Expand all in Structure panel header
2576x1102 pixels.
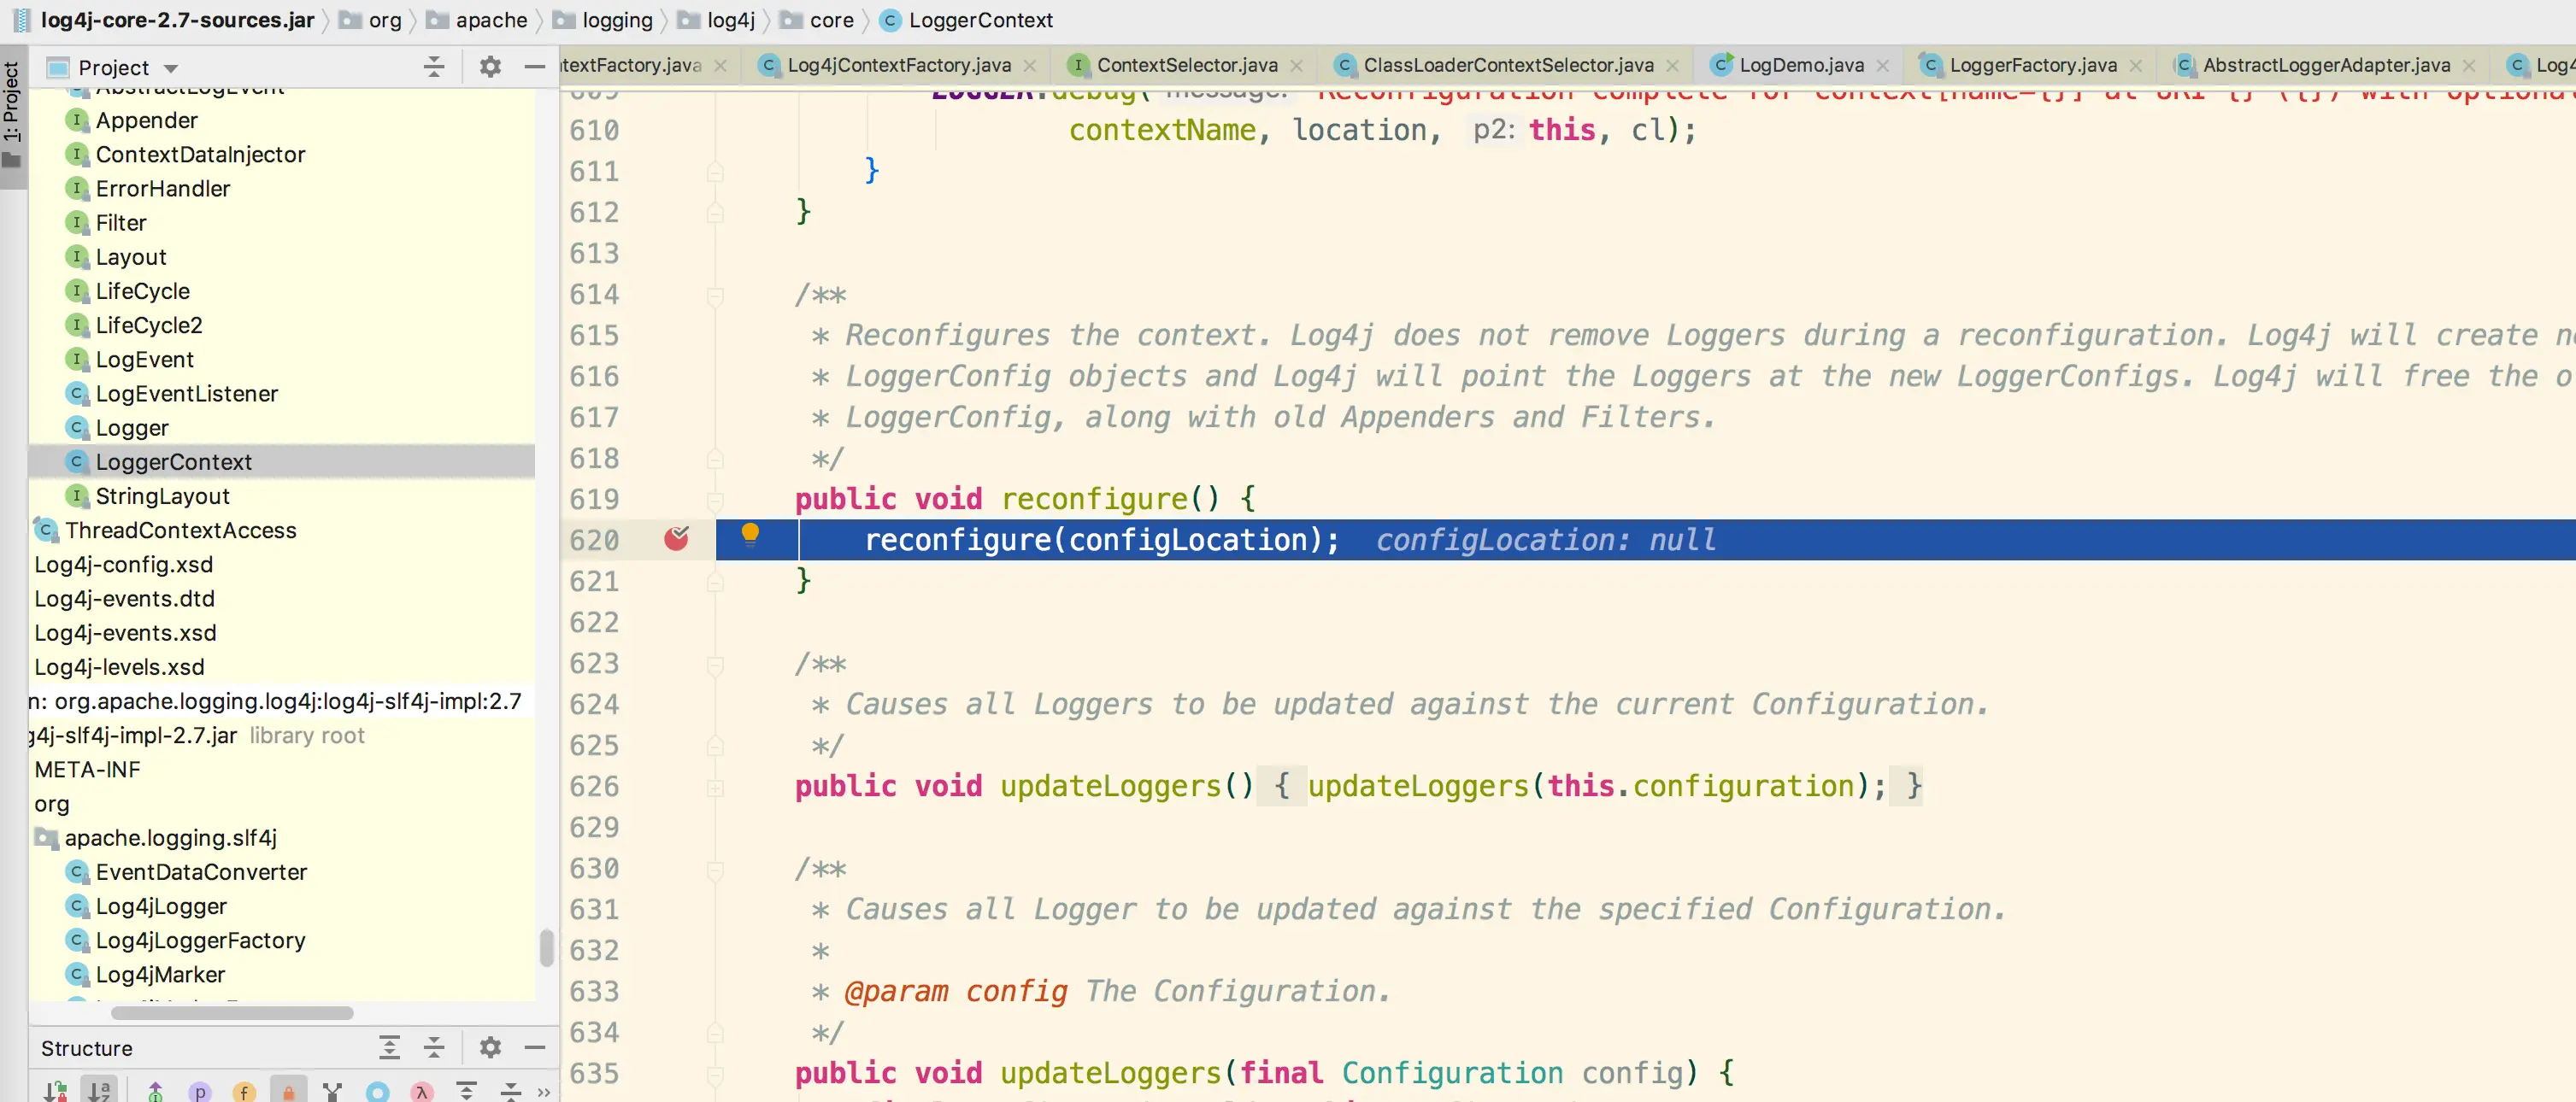pyautogui.click(x=390, y=1047)
